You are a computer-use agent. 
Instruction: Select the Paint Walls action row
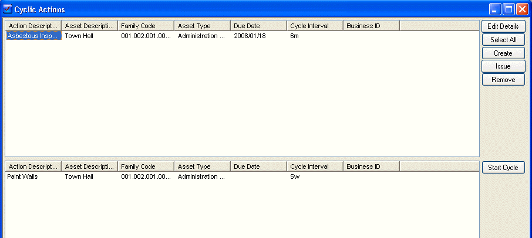(22, 176)
